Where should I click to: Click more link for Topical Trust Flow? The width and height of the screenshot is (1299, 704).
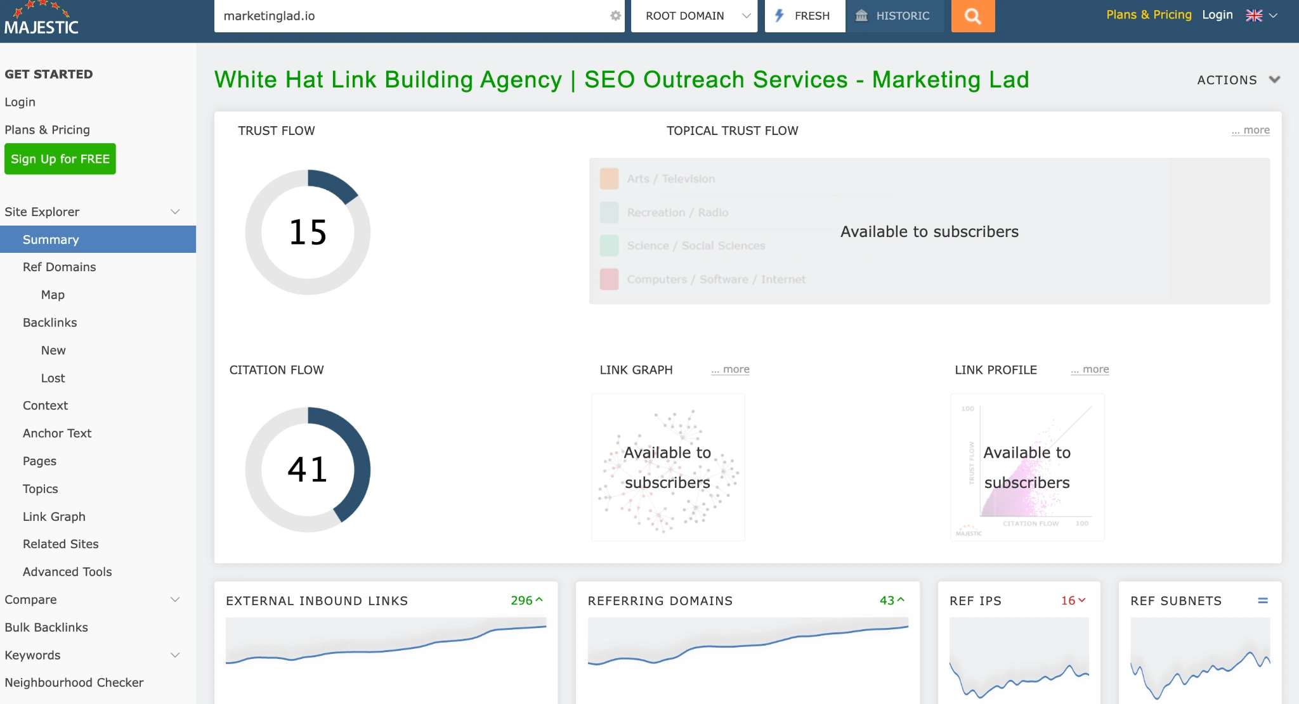1250,130
